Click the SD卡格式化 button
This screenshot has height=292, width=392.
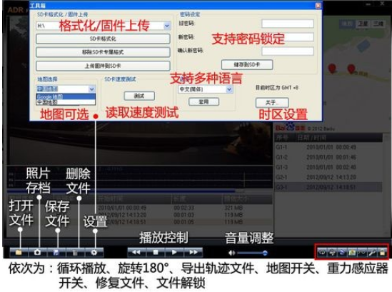pyautogui.click(x=103, y=39)
